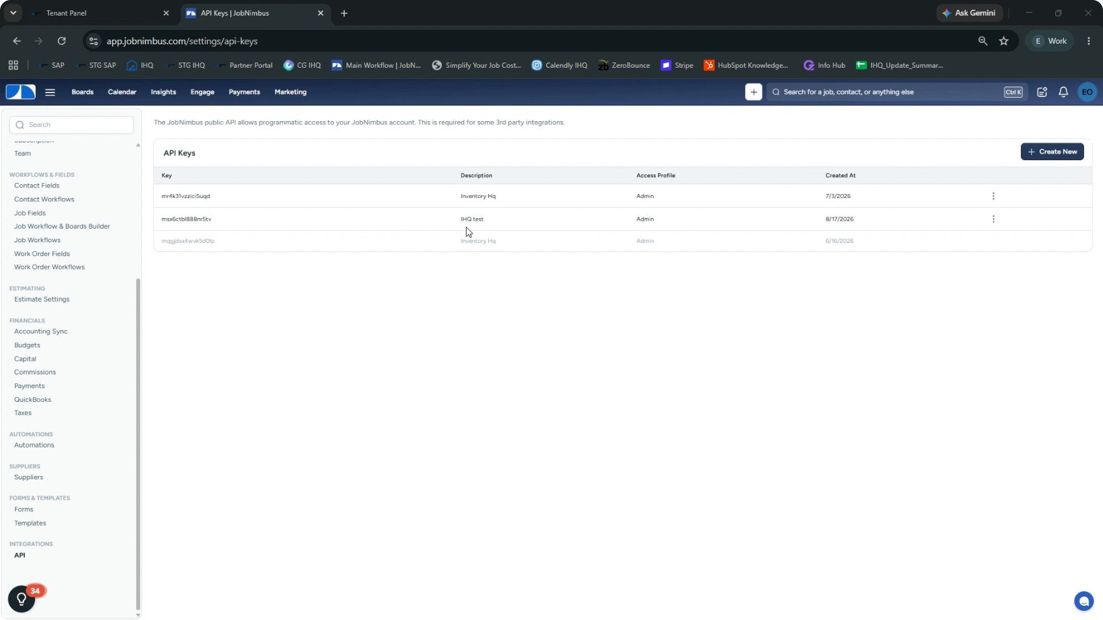
Task: Open Marketing in the top navigation
Action: click(290, 92)
